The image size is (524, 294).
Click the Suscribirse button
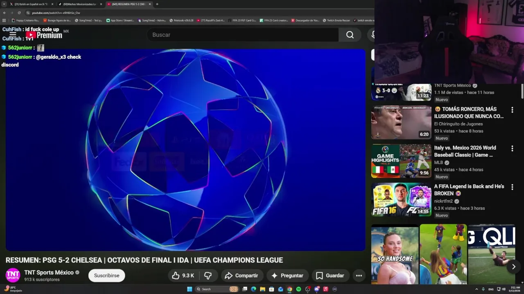tap(107, 276)
